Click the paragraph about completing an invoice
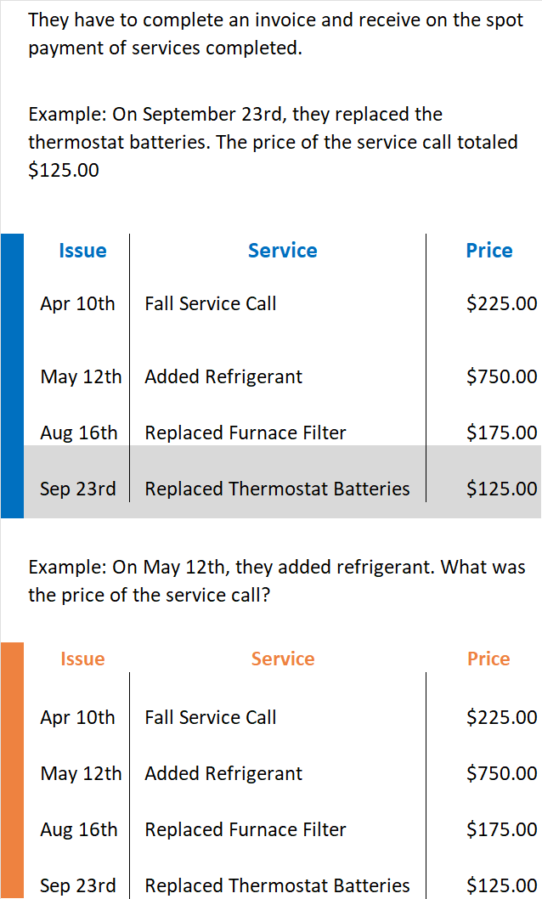 tap(275, 34)
